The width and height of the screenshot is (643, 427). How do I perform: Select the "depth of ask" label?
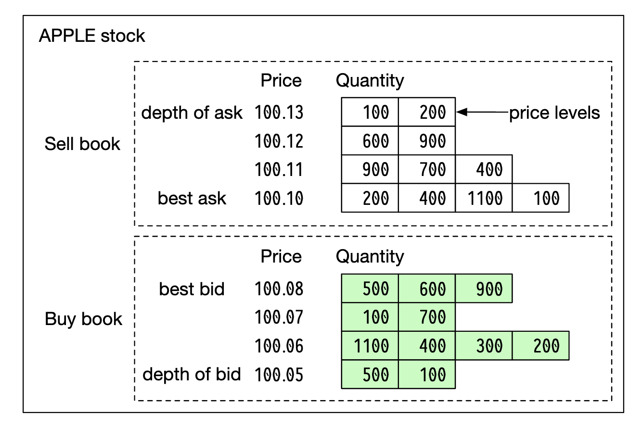click(x=192, y=113)
